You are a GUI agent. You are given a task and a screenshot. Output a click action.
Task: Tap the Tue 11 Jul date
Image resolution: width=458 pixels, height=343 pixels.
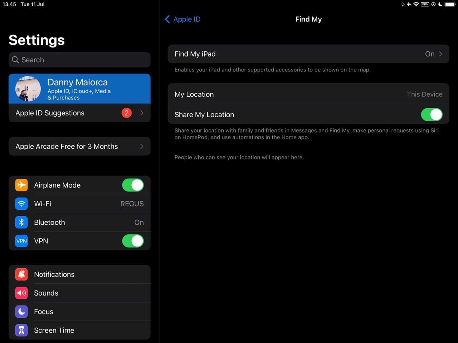pos(33,4)
